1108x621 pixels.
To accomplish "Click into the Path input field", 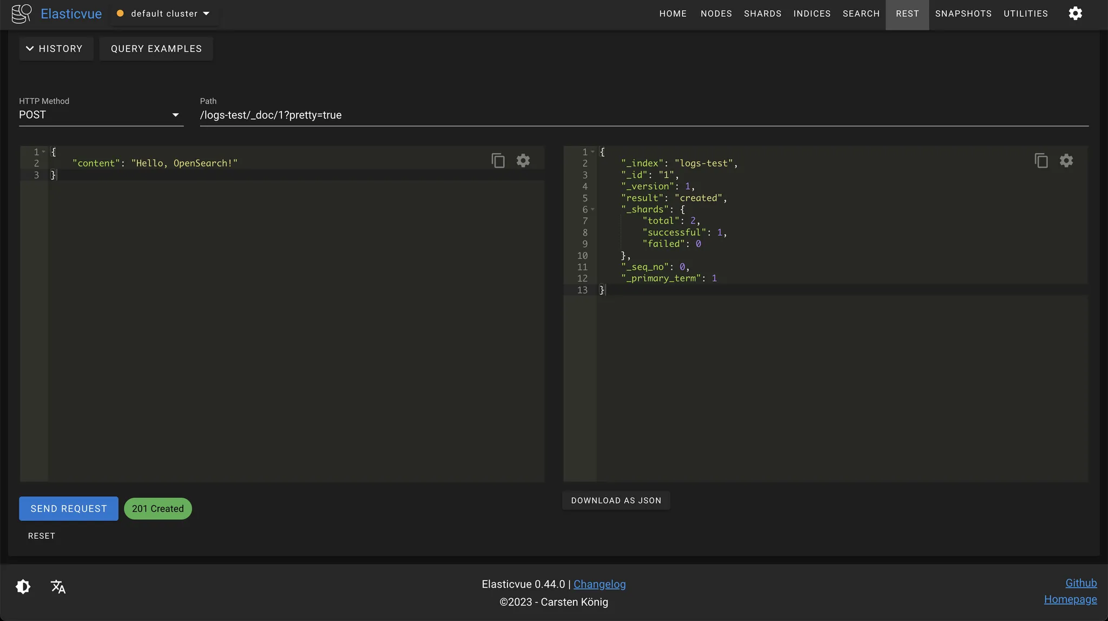I will [x=644, y=115].
